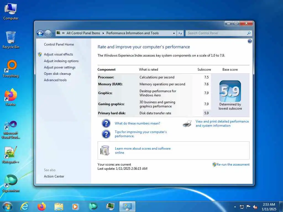
Task: Click the Processor subscore 7.5
Action: tap(206, 77)
